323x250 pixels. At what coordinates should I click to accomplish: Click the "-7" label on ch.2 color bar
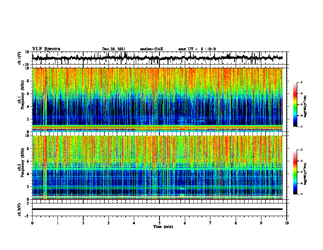click(x=301, y=194)
